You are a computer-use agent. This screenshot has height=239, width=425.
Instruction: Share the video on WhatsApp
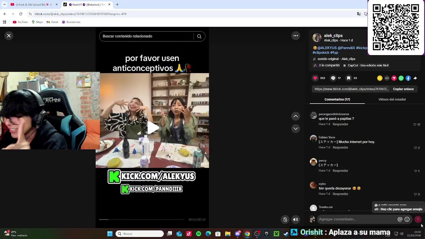401,78
